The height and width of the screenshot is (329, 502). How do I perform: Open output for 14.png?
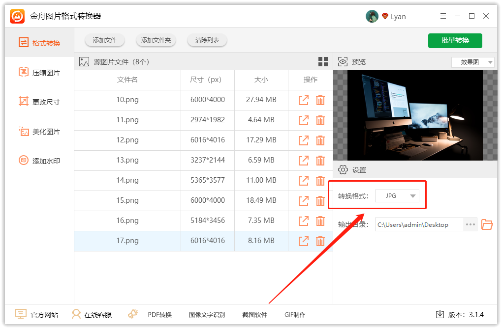[x=303, y=181]
